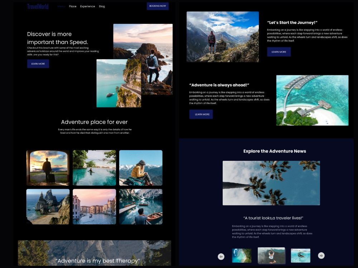Click the previous arrow icon in news carousel
The height and width of the screenshot is (268, 358).
point(221,256)
